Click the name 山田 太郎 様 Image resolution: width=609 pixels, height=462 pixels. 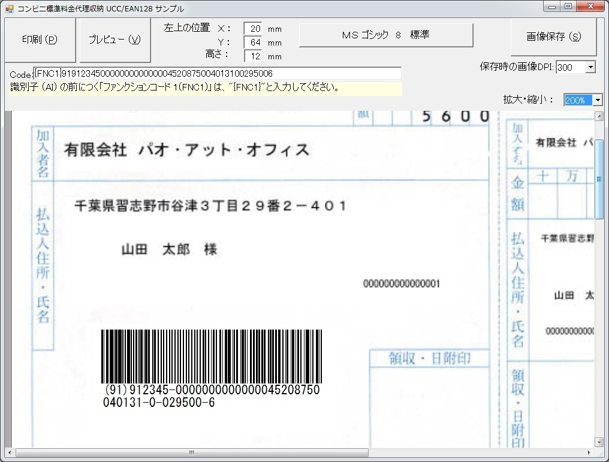(170, 249)
